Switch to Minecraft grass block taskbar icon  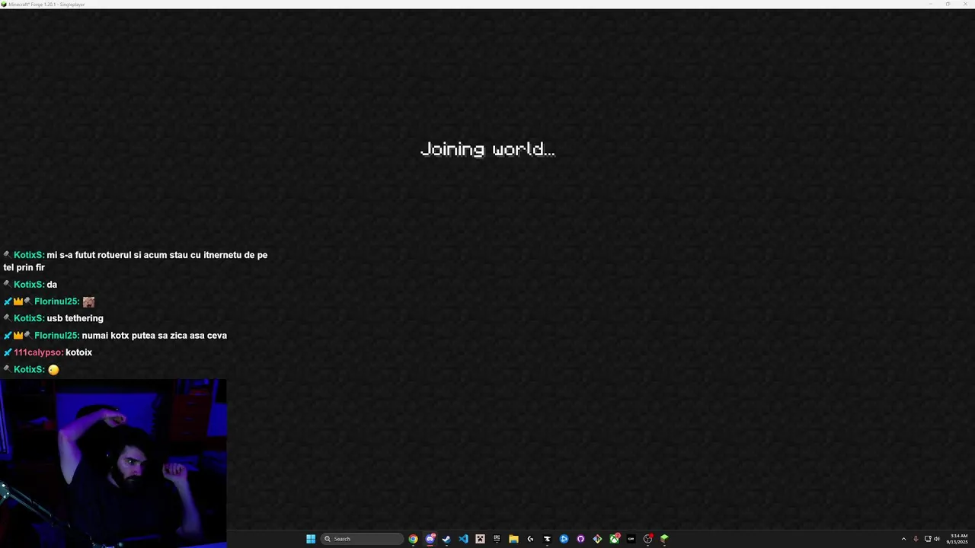coord(664,539)
